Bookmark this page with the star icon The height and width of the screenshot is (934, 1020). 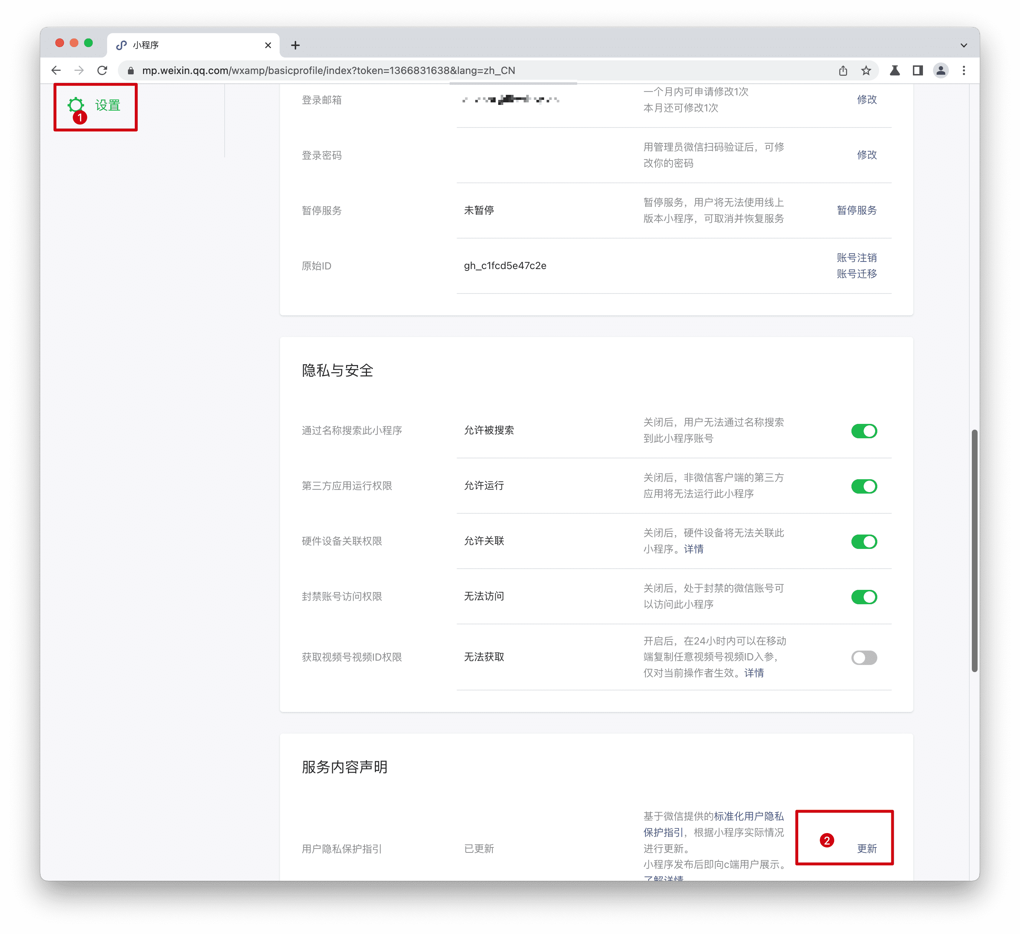(866, 70)
